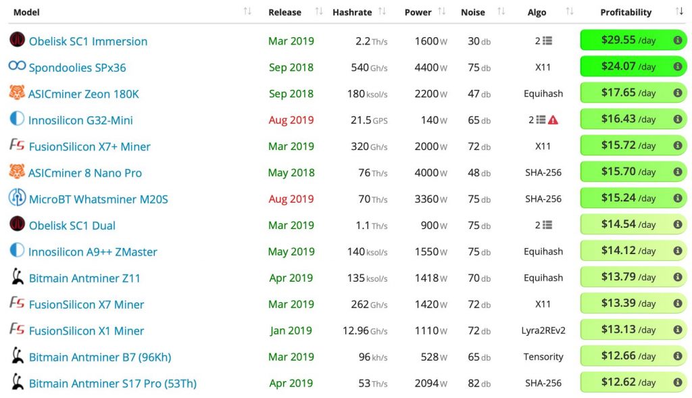Screen dimensions: 692x398
Task: Sort table by Model column arrows
Action: pyautogui.click(x=247, y=11)
